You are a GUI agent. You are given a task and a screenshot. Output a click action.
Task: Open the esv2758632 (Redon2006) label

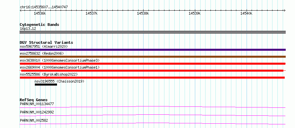tap(42, 53)
